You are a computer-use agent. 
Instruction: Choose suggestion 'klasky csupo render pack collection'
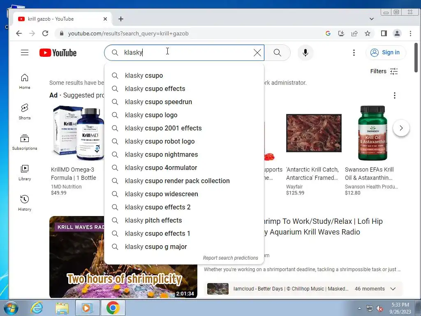(x=184, y=181)
